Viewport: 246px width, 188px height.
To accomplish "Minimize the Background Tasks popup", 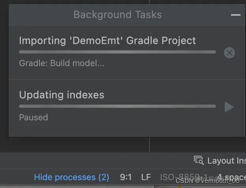I will (236, 15).
